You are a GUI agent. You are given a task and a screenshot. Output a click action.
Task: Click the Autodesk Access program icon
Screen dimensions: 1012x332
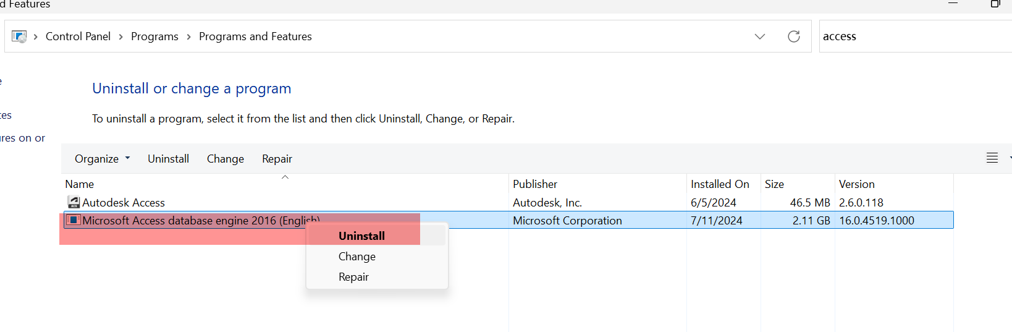pyautogui.click(x=74, y=202)
